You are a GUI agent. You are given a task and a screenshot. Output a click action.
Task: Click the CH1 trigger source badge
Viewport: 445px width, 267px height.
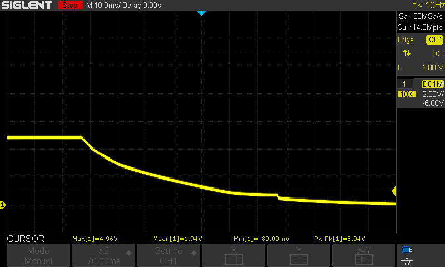point(435,39)
